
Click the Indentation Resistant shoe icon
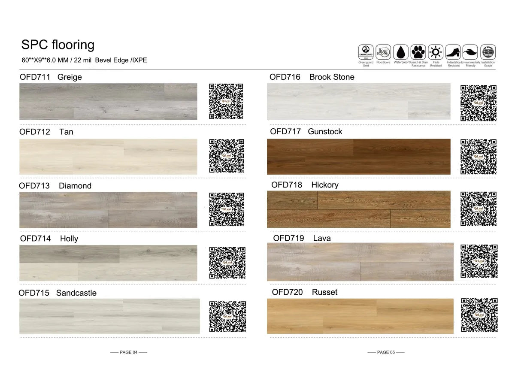click(x=453, y=51)
